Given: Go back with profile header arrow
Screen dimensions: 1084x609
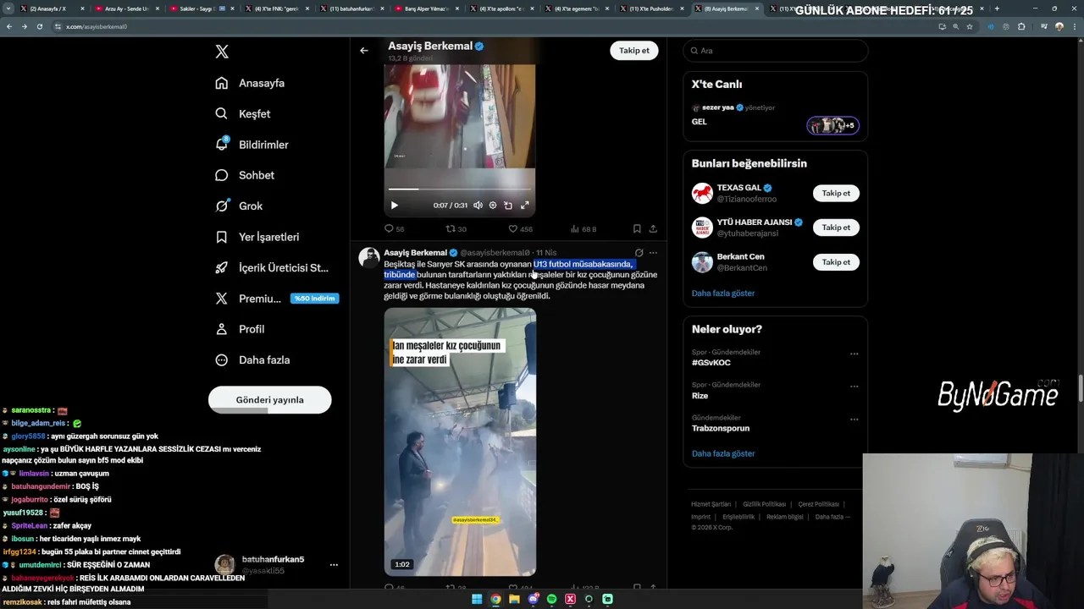Looking at the screenshot, I should pyautogui.click(x=364, y=51).
